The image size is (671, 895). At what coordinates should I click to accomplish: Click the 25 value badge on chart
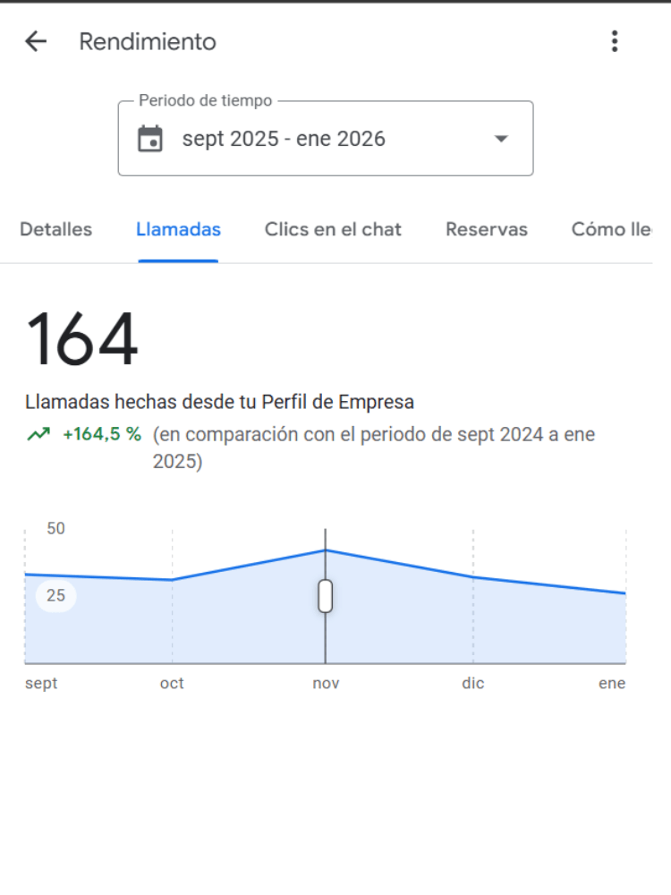point(56,596)
